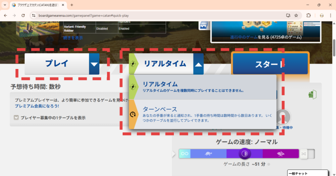Viewport: 336px width, 176px height.
Task: Minimize the browser window
Action: coord(308,5)
